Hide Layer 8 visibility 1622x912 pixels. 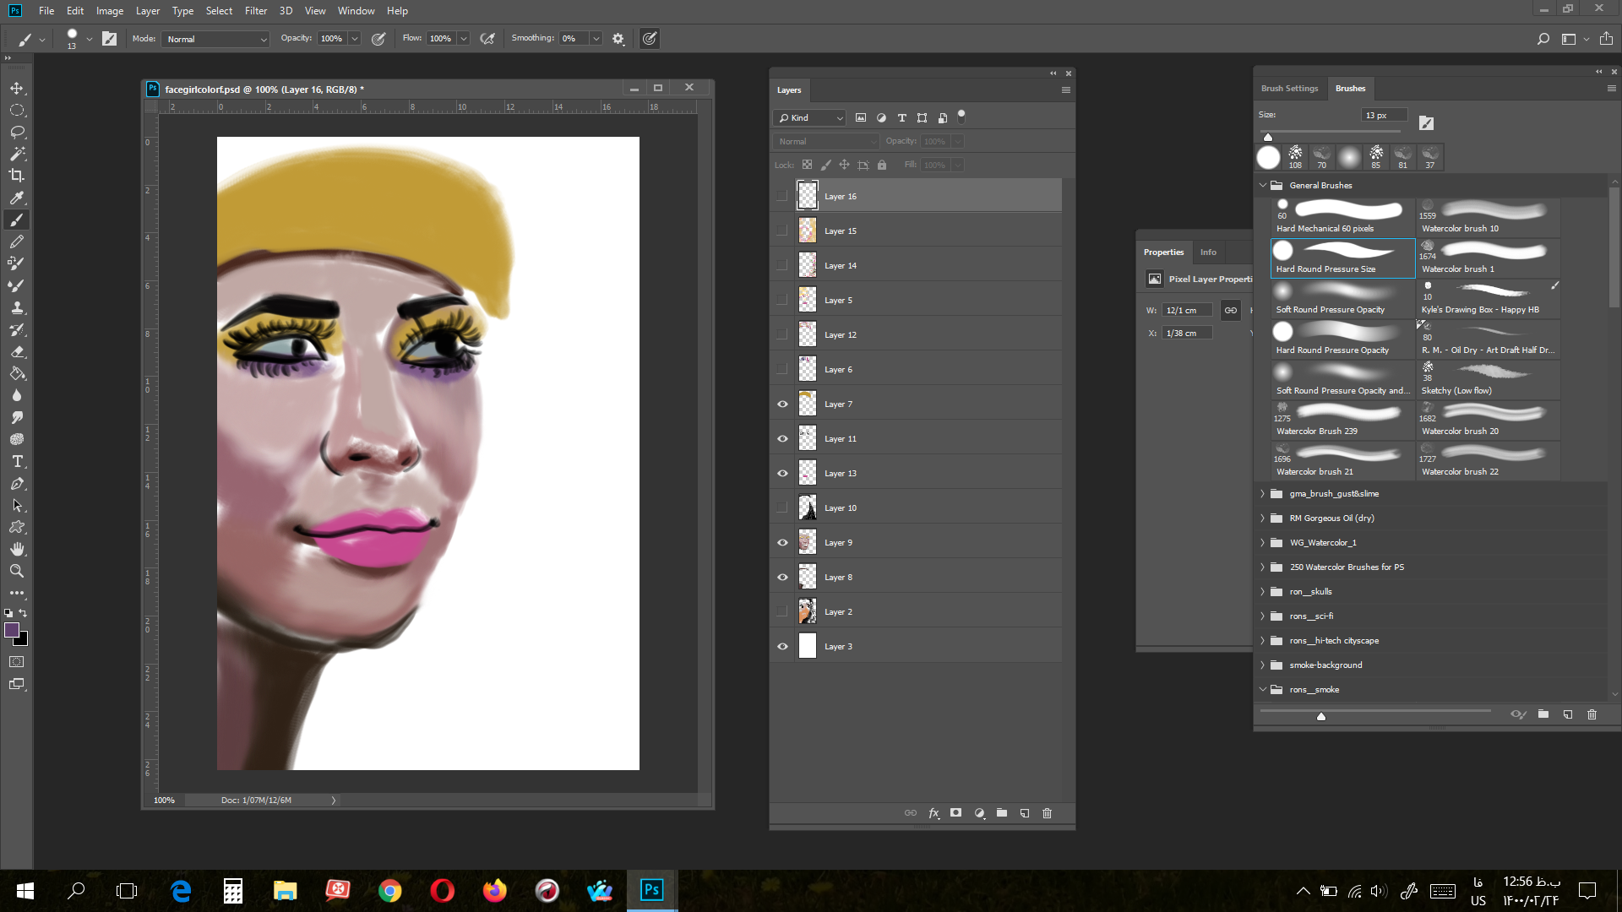click(x=782, y=578)
